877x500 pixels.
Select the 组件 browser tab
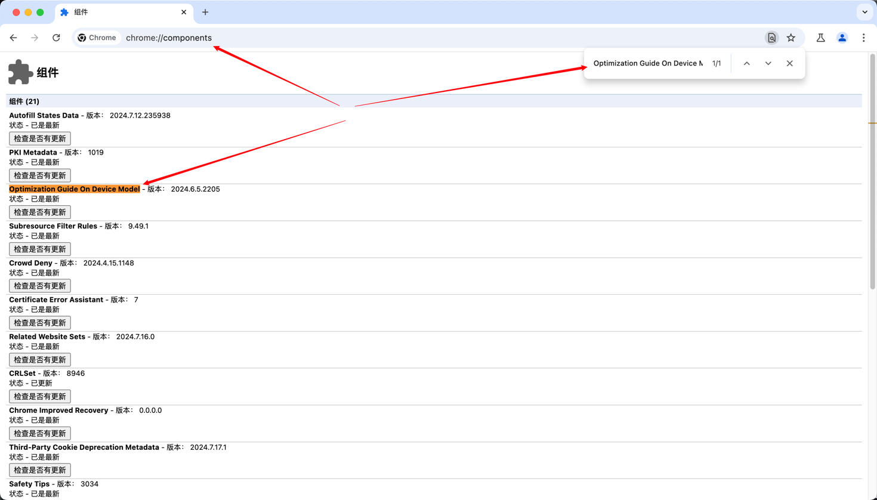point(123,12)
